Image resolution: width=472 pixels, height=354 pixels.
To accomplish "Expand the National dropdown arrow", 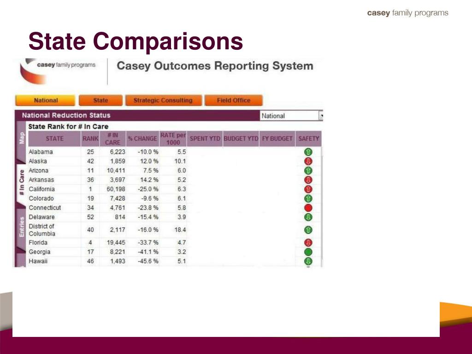I will pos(321,116).
